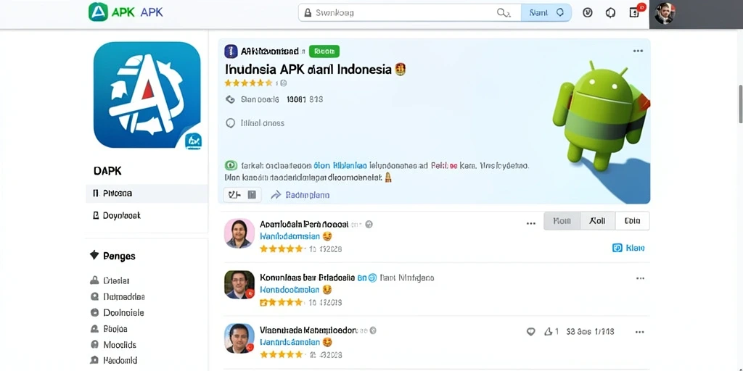Click the small publisher icon on the app card
Viewport: 743px width, 371px height.
pos(231,51)
